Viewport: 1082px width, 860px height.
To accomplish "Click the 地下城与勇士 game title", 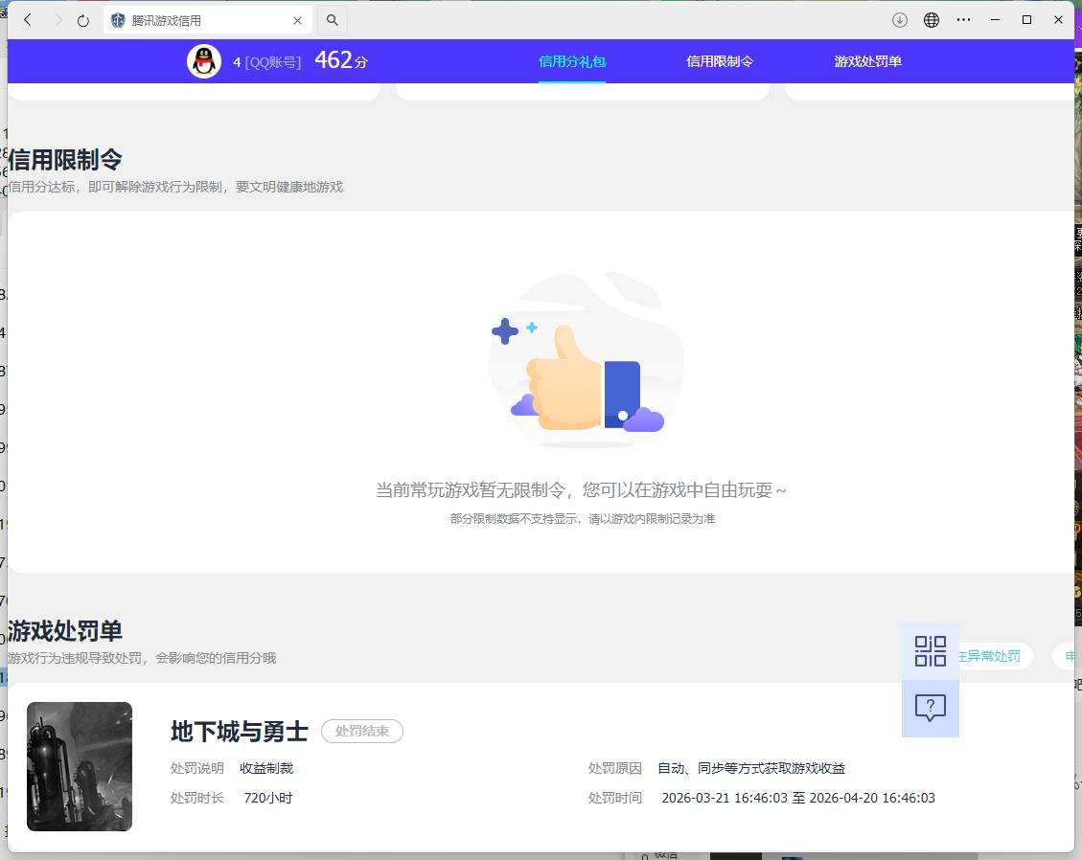I will pyautogui.click(x=239, y=731).
